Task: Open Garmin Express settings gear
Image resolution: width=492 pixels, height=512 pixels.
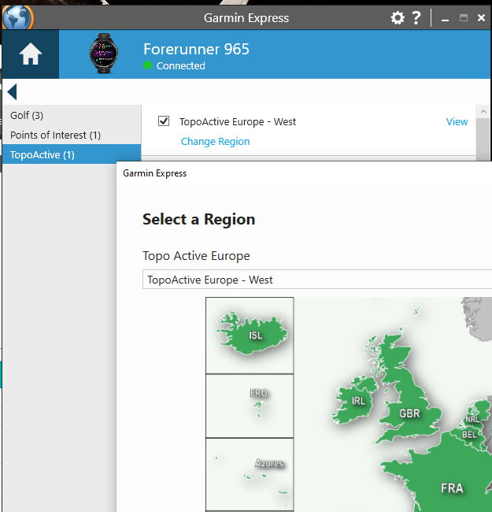Action: point(398,17)
